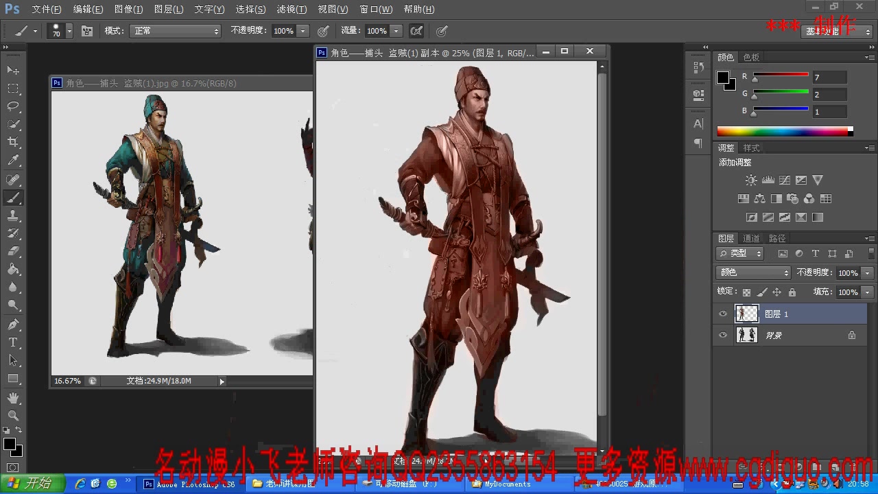The height and width of the screenshot is (494, 878).
Task: Toggle lock position
Action: pos(776,292)
